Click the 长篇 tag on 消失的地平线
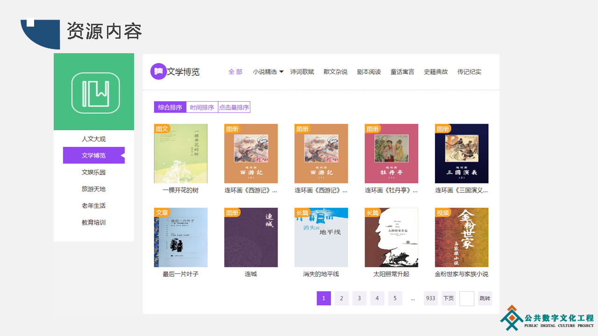This screenshot has height=336, width=598. tap(302, 213)
